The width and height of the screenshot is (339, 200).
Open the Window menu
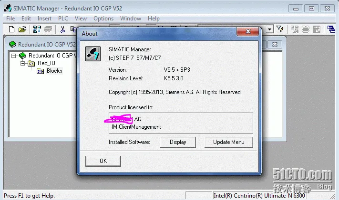(x=131, y=19)
